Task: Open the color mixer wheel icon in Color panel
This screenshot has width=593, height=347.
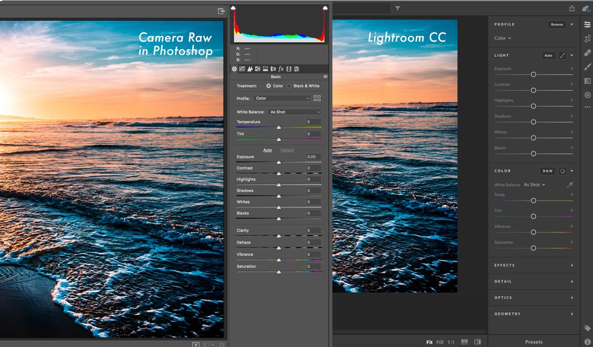Action: pos(562,171)
